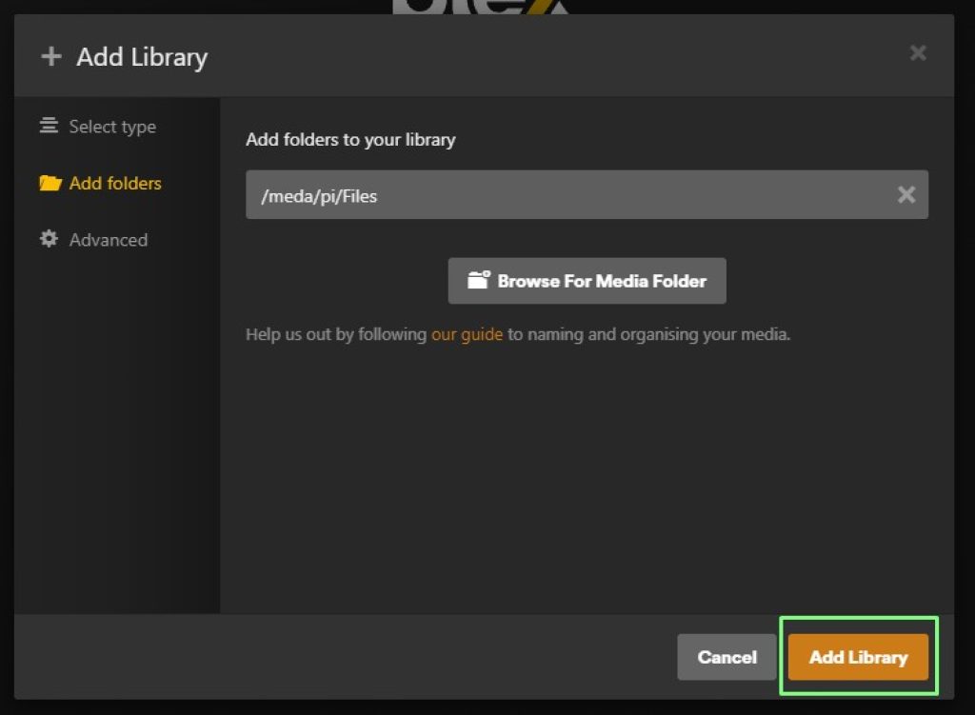Switch to the Add folders step

click(115, 183)
